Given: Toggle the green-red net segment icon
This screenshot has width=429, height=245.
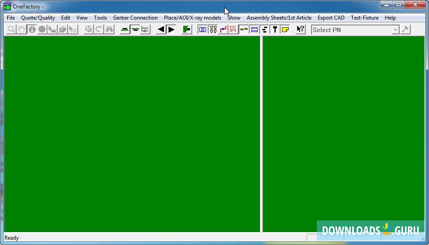Looking at the screenshot, I should 244,29.
